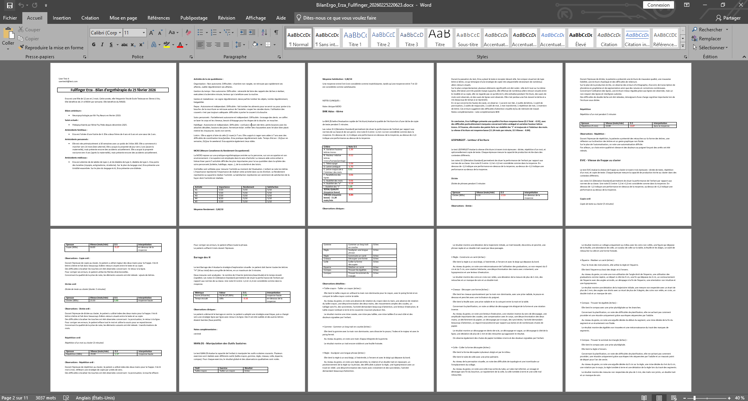Open Police font dialog launcher

click(191, 57)
